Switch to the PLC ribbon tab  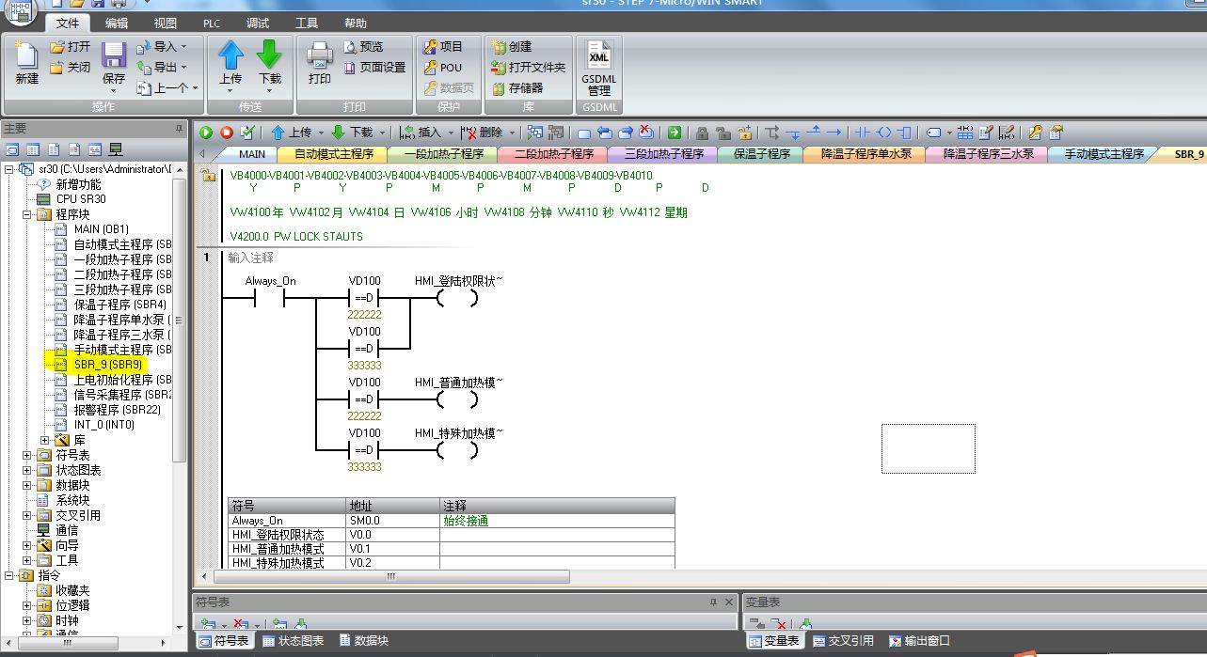coord(212,23)
